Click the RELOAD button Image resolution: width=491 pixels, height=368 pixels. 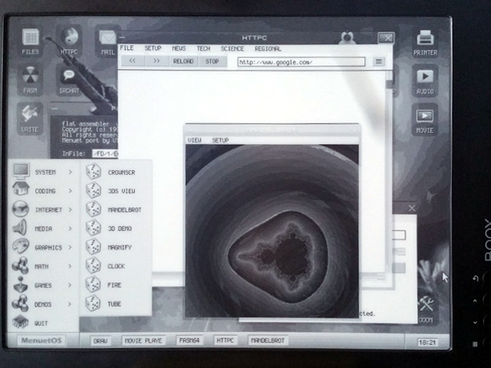coord(183,61)
